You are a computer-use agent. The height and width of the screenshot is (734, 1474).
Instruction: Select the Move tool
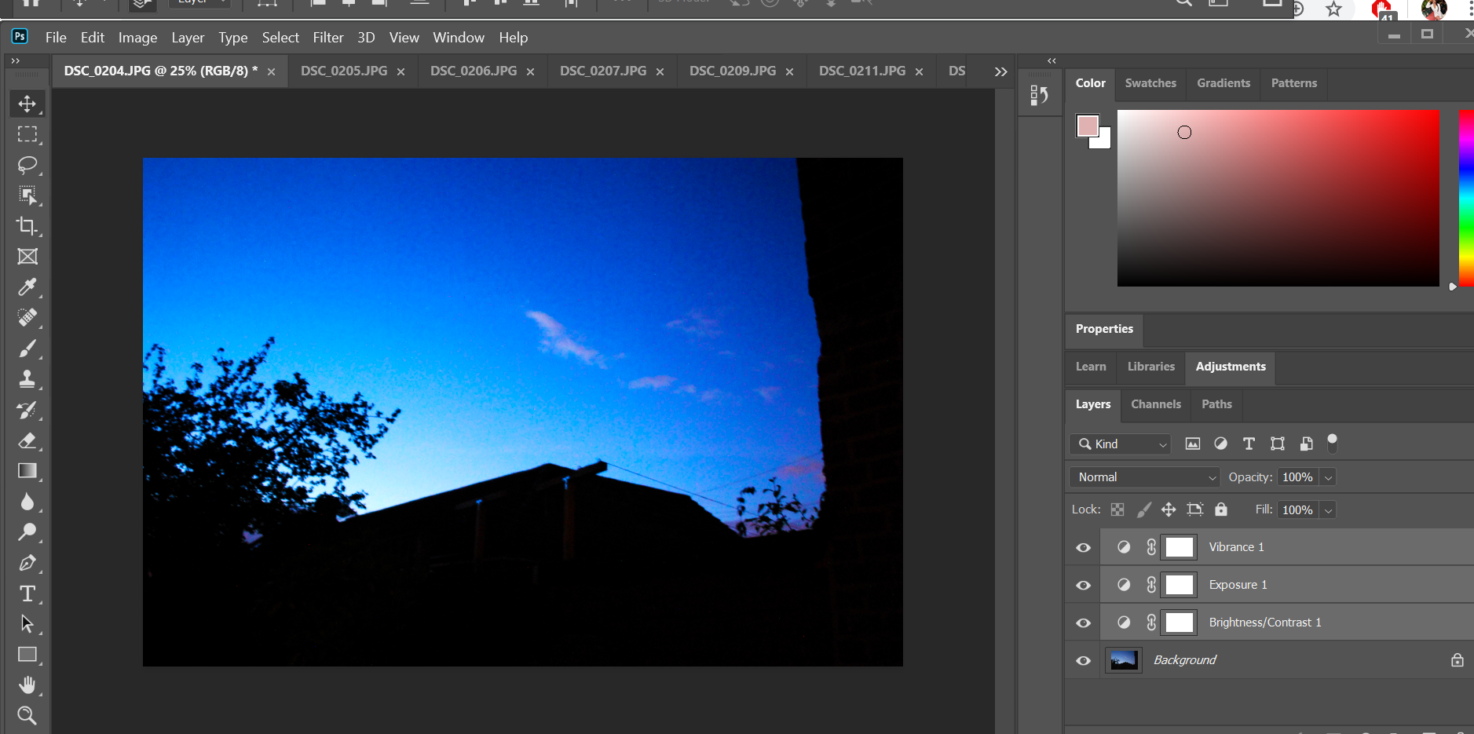[27, 104]
